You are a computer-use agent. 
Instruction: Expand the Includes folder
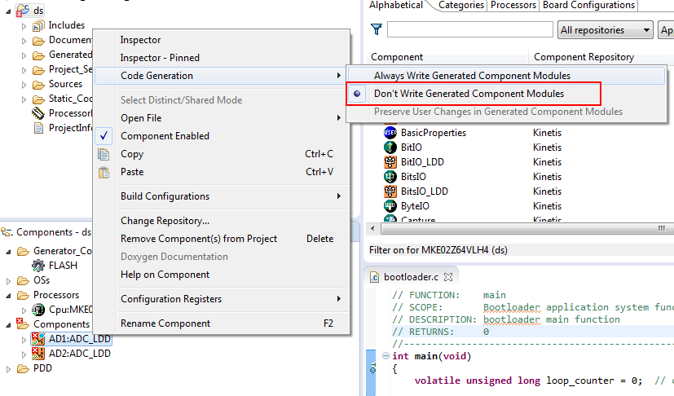click(24, 26)
